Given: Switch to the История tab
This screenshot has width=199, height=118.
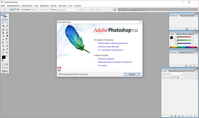Looking at the screenshot, I should [174, 52].
